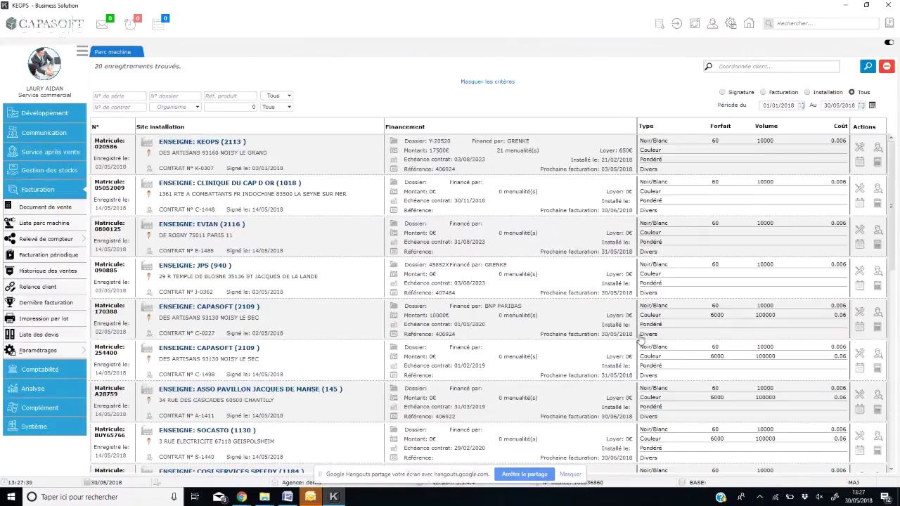Select the Installation radio button

click(807, 92)
